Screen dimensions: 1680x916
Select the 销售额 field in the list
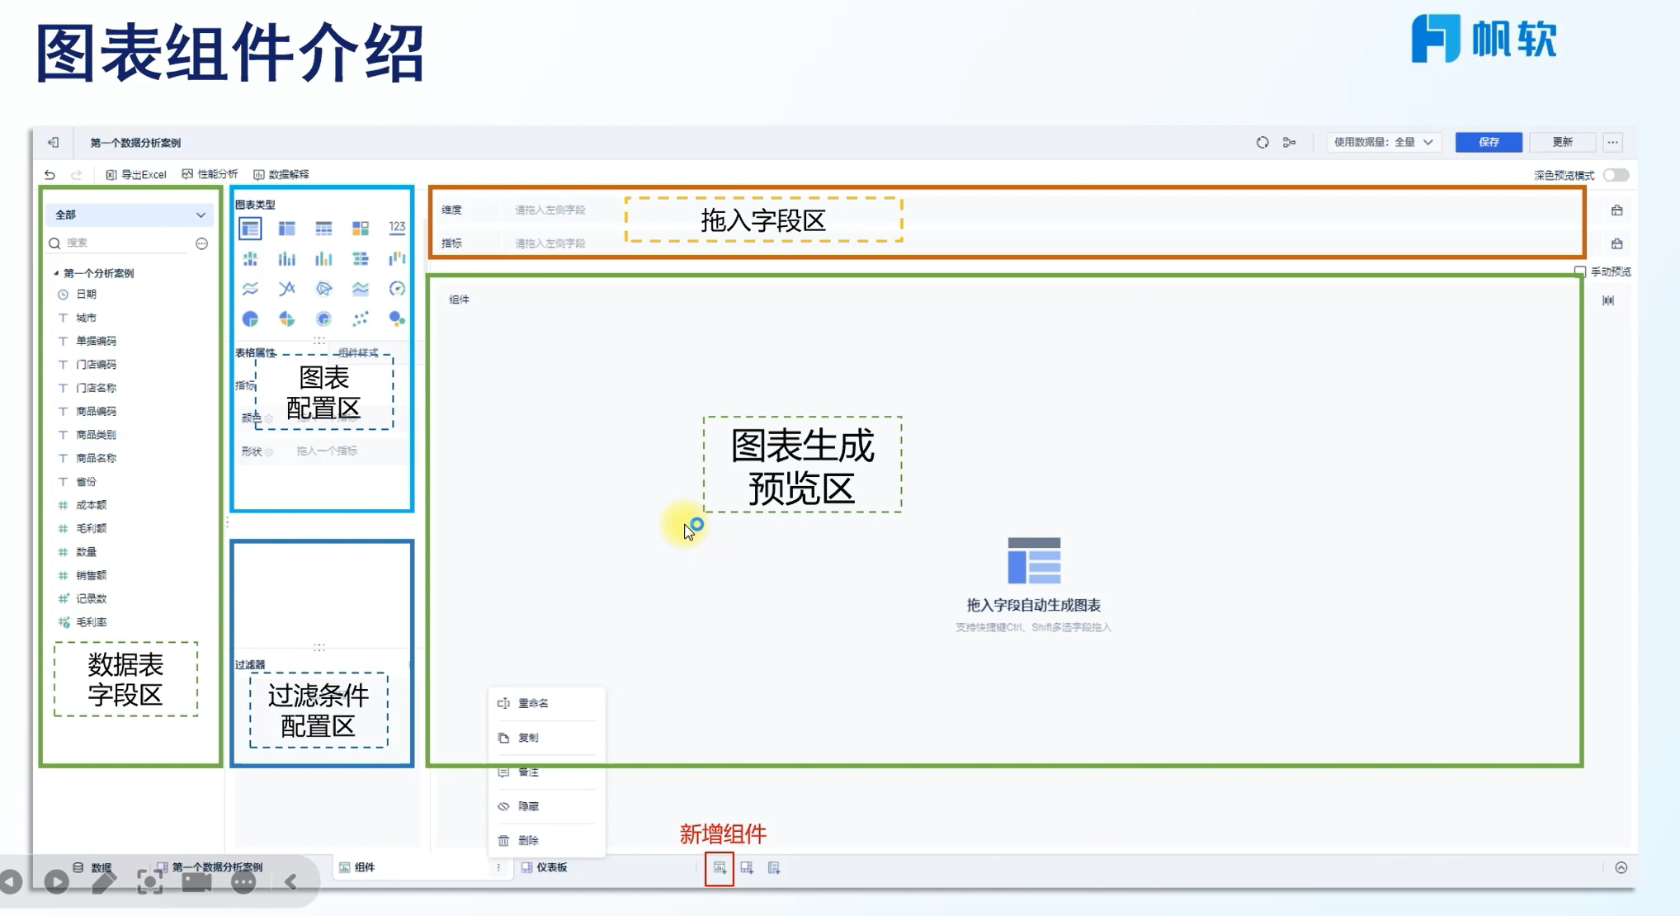pos(92,575)
